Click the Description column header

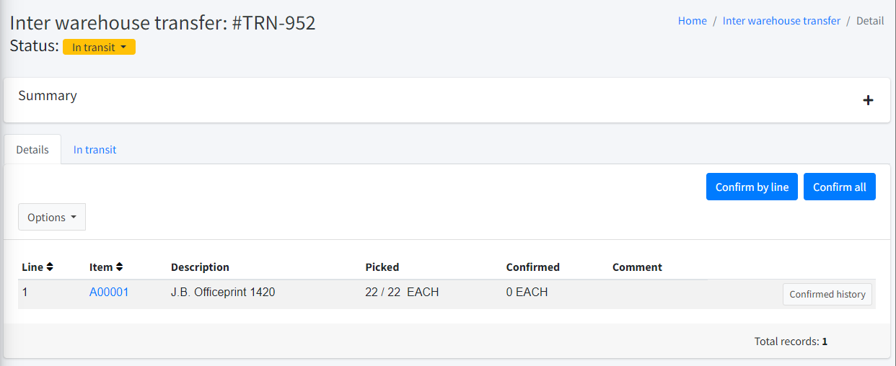(x=200, y=267)
